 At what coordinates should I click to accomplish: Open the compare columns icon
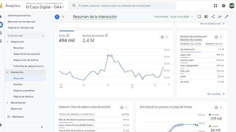point(206,17)
